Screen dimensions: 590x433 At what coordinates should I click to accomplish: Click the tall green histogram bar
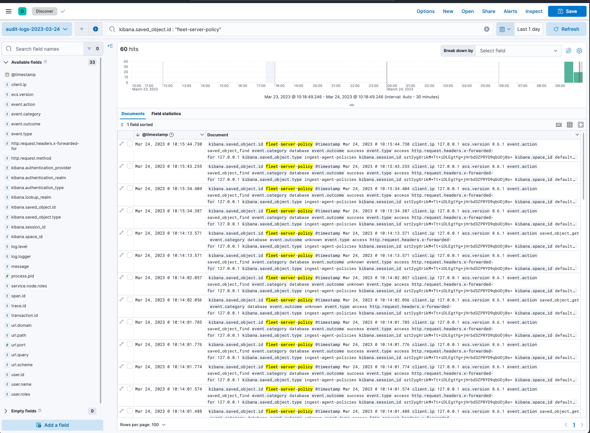pyautogui.click(x=569, y=72)
